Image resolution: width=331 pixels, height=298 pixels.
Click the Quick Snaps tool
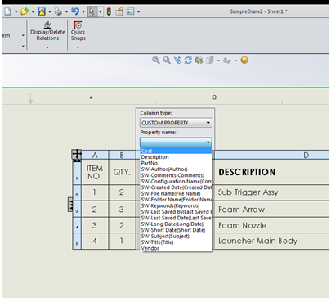click(x=78, y=31)
